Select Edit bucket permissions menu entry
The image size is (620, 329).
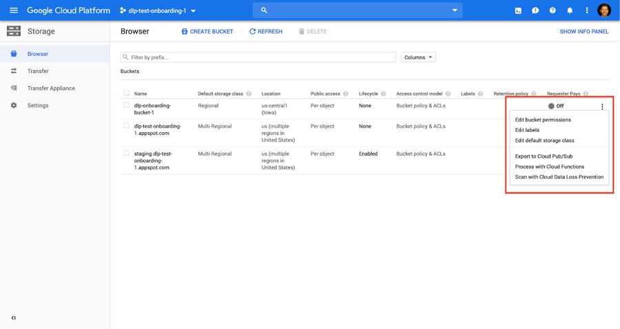(x=543, y=120)
